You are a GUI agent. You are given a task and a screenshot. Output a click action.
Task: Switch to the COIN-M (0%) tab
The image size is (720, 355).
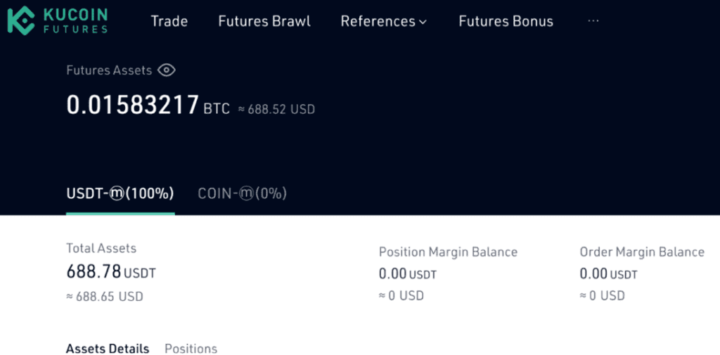pos(243,193)
